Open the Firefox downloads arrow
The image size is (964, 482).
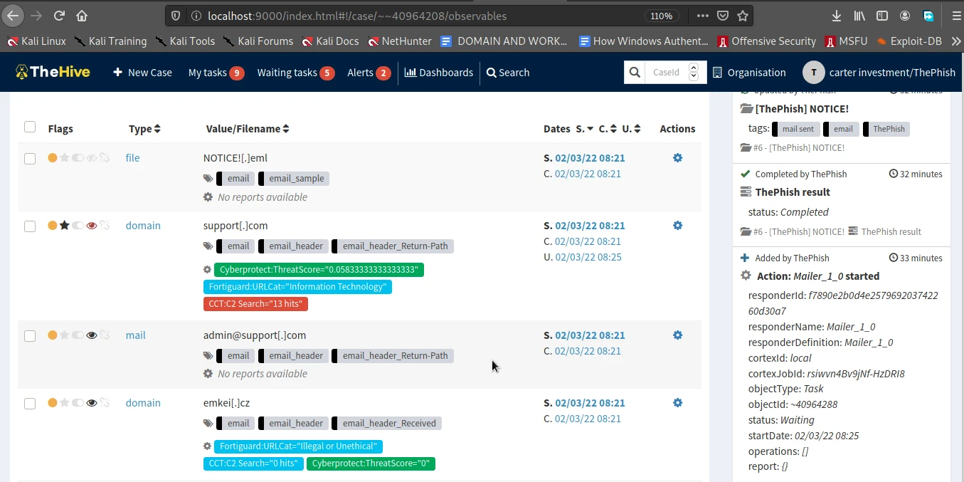tap(837, 16)
